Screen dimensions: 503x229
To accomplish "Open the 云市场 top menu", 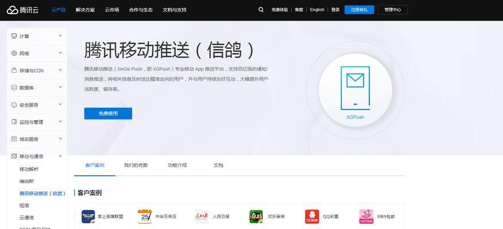I will [112, 10].
